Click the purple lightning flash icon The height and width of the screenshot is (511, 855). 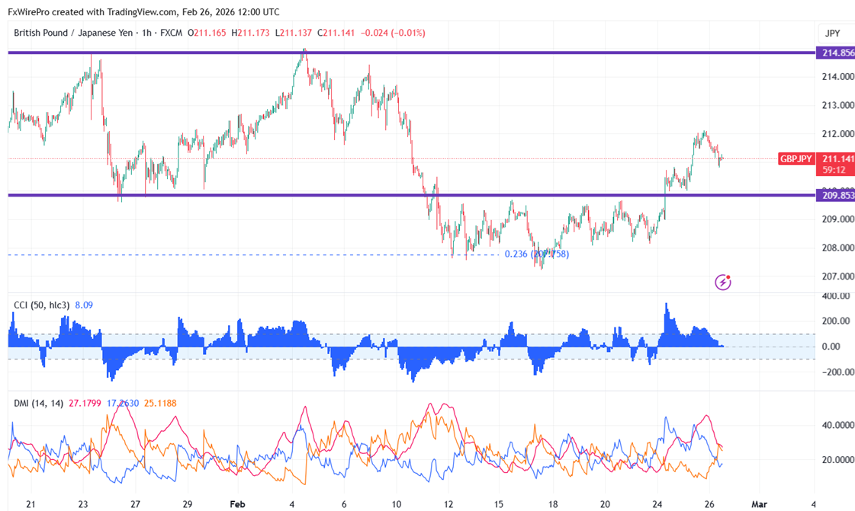[x=722, y=282]
